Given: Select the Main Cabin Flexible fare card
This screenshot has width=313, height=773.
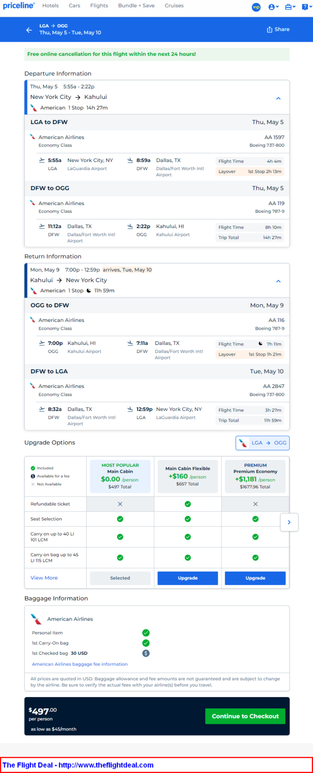Looking at the screenshot, I should (x=188, y=476).
